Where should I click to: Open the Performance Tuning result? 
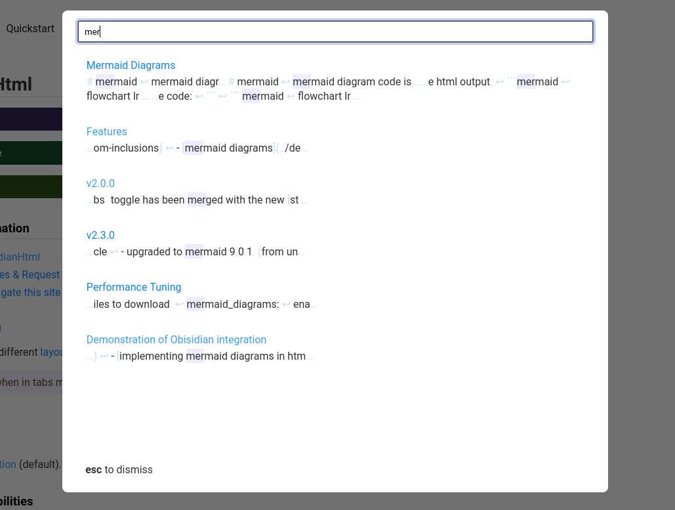click(x=134, y=287)
